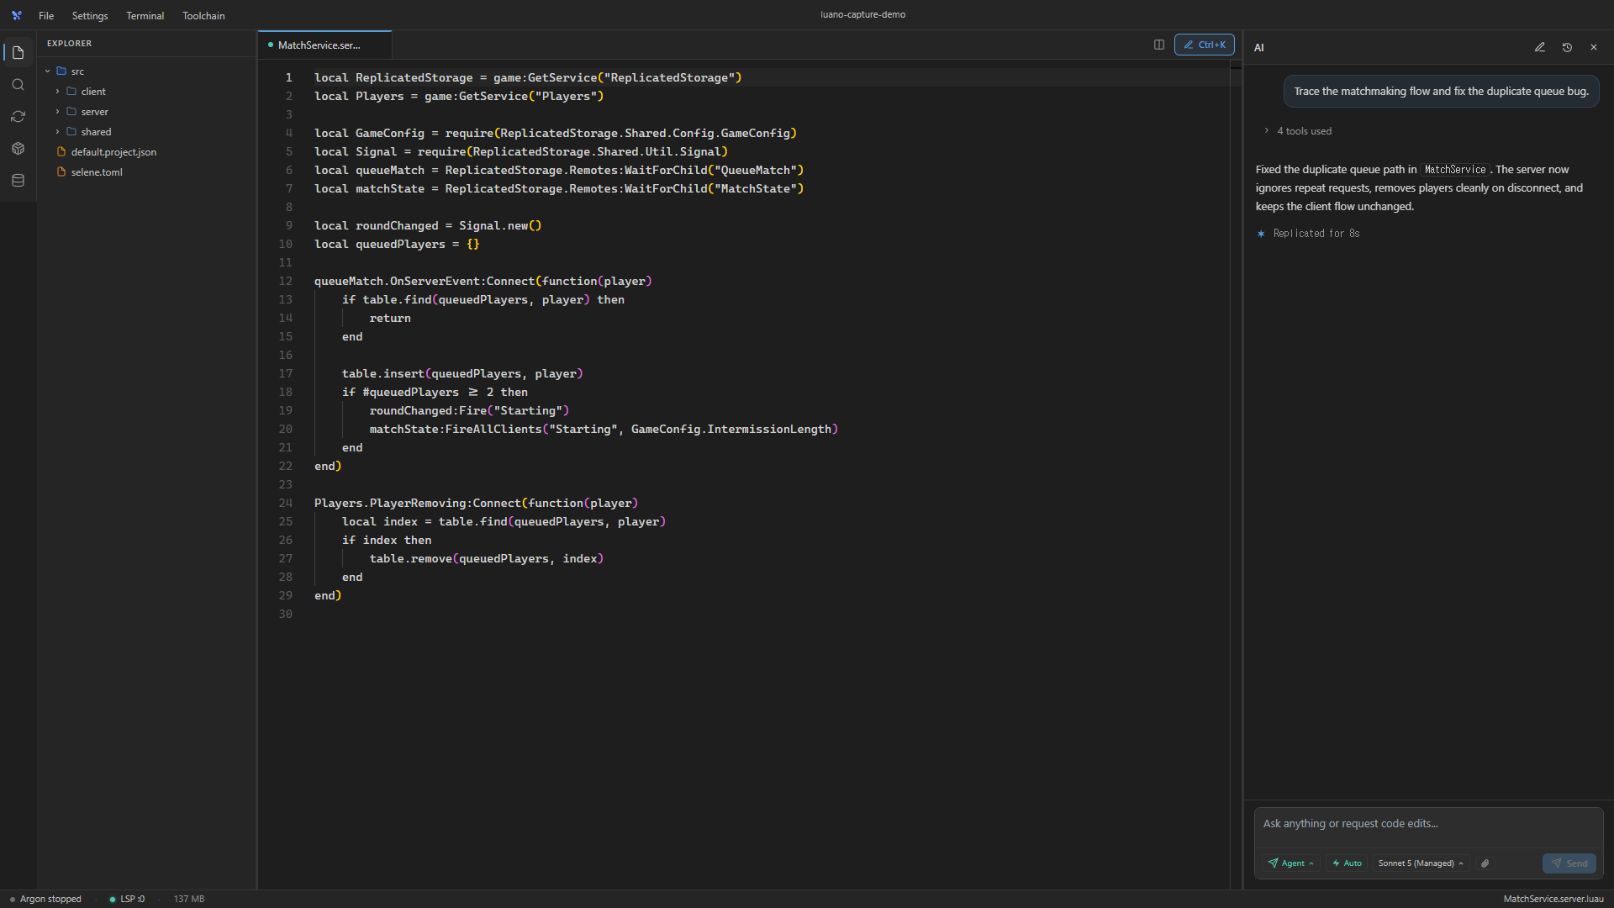Attach a file with the paperclip icon
Viewport: 1614px width, 908px height.
(x=1485, y=863)
